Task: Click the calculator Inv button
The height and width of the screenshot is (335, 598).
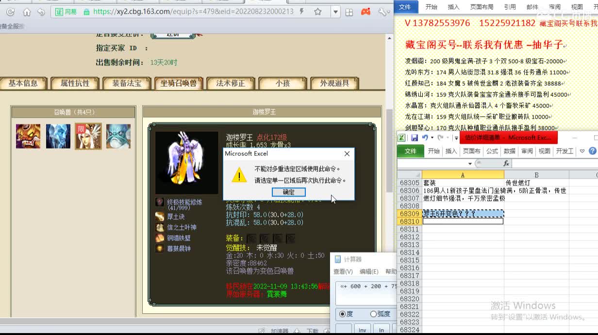Action: point(362,330)
